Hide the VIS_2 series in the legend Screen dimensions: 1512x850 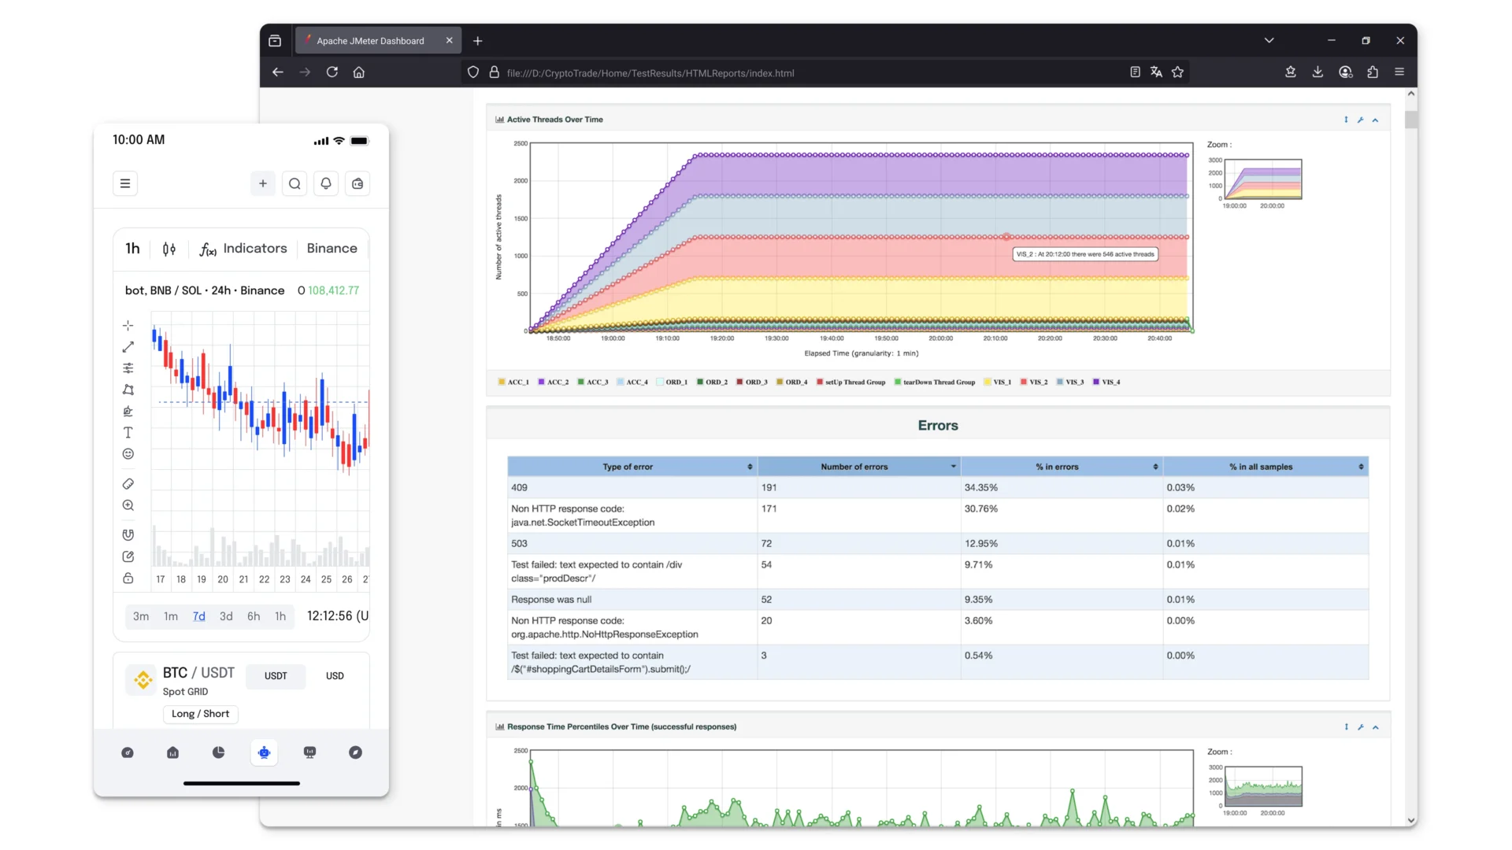point(1034,382)
